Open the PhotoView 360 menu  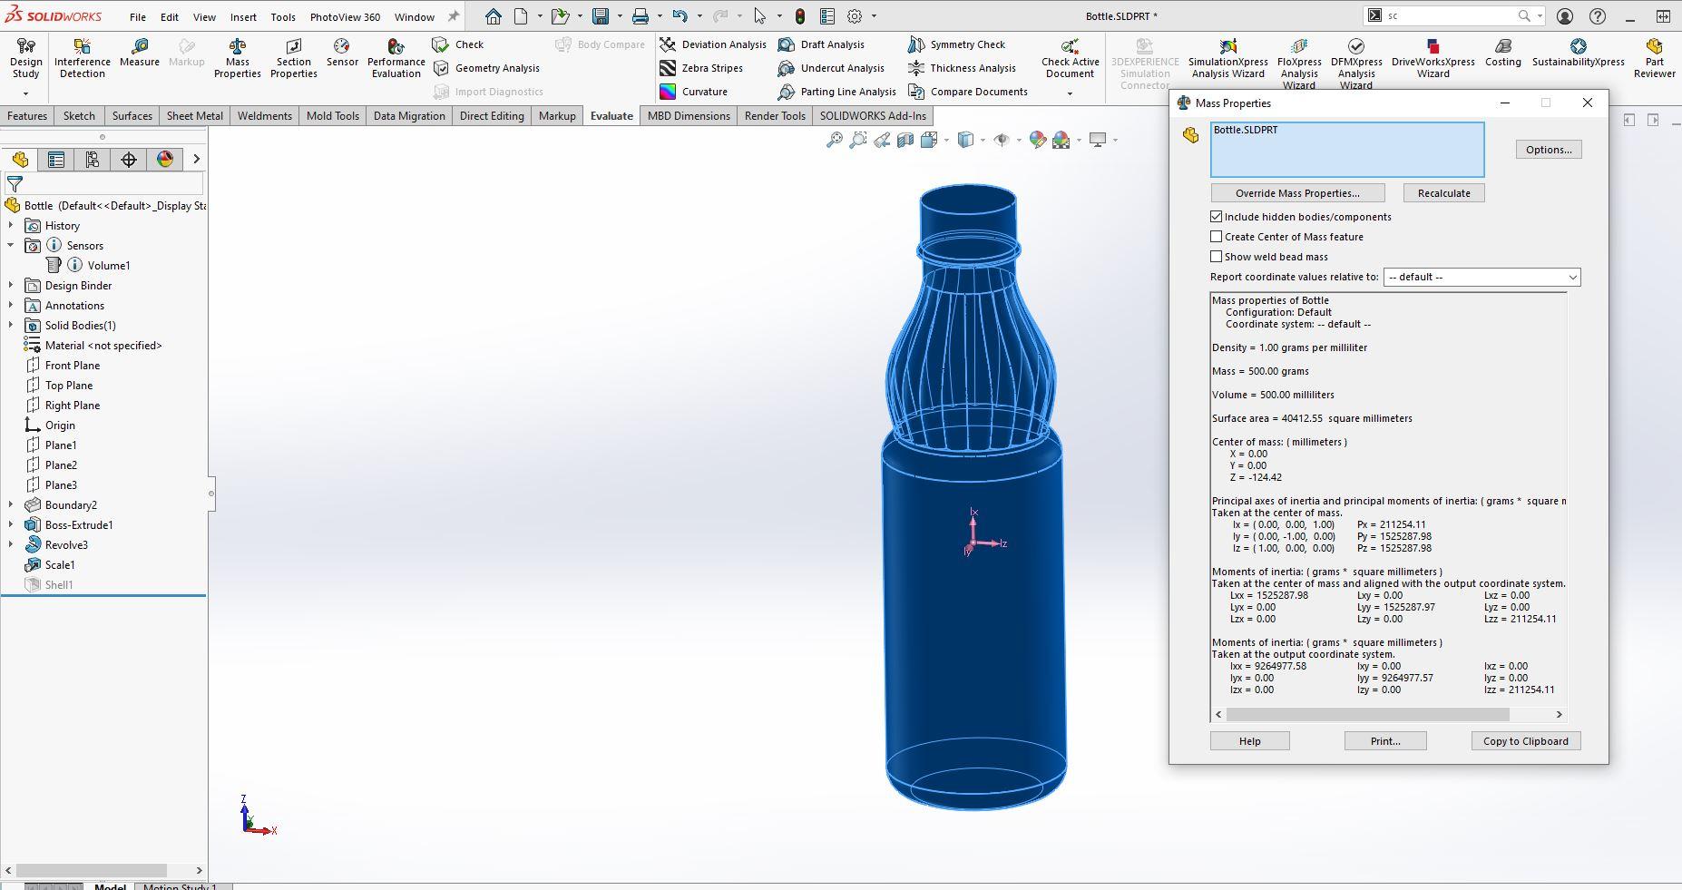click(345, 16)
